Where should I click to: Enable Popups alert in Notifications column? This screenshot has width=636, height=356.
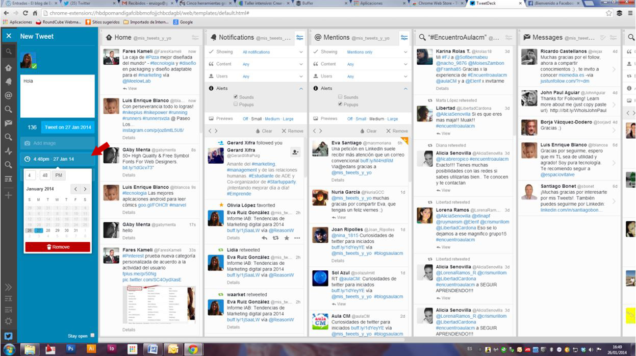click(236, 104)
